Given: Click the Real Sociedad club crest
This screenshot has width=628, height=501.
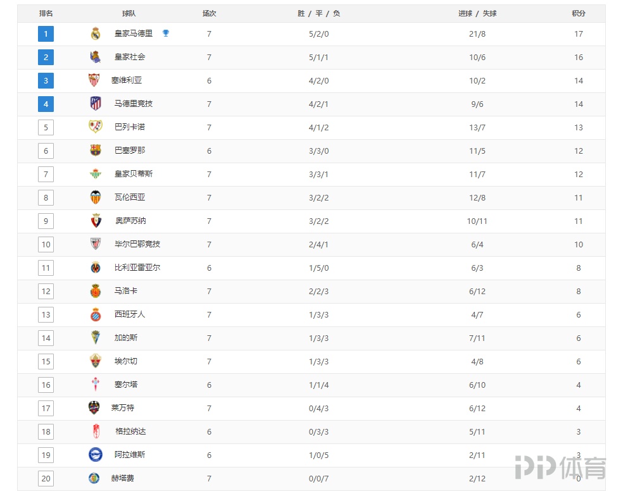Looking at the screenshot, I should point(96,58).
